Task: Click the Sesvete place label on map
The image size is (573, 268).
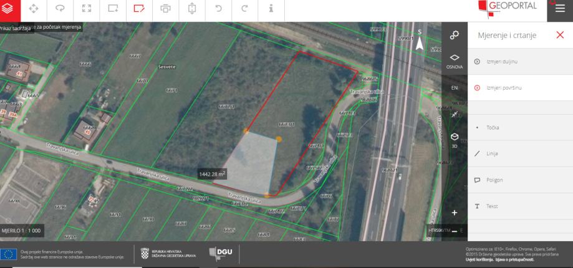Action: 168,67
